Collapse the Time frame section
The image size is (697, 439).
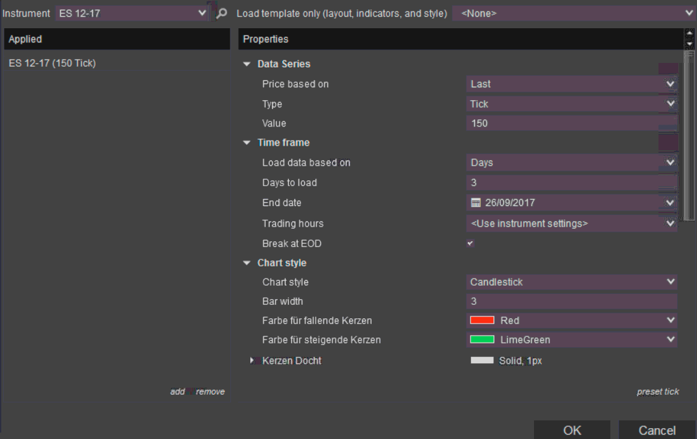click(x=247, y=143)
